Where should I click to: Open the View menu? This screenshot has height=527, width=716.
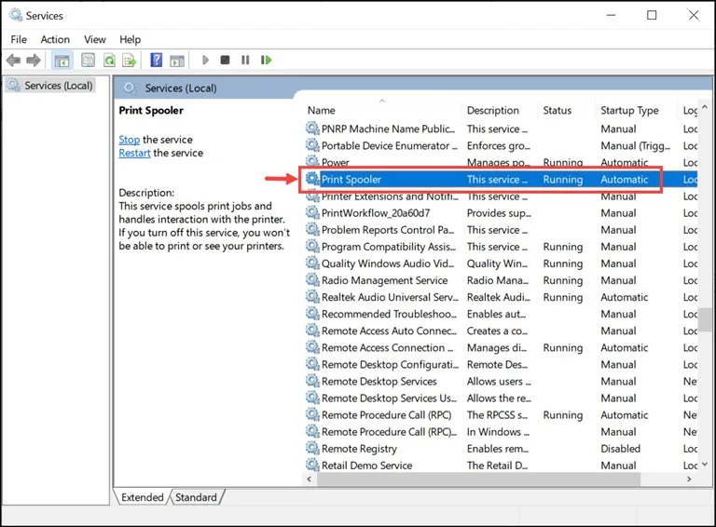[94, 40]
